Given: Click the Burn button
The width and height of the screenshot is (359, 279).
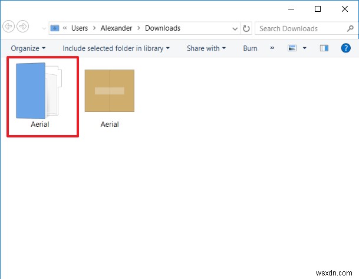Looking at the screenshot, I should coord(250,48).
